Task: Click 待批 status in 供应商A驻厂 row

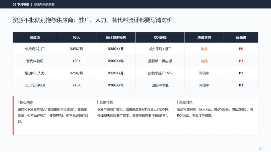Action: click(204, 49)
